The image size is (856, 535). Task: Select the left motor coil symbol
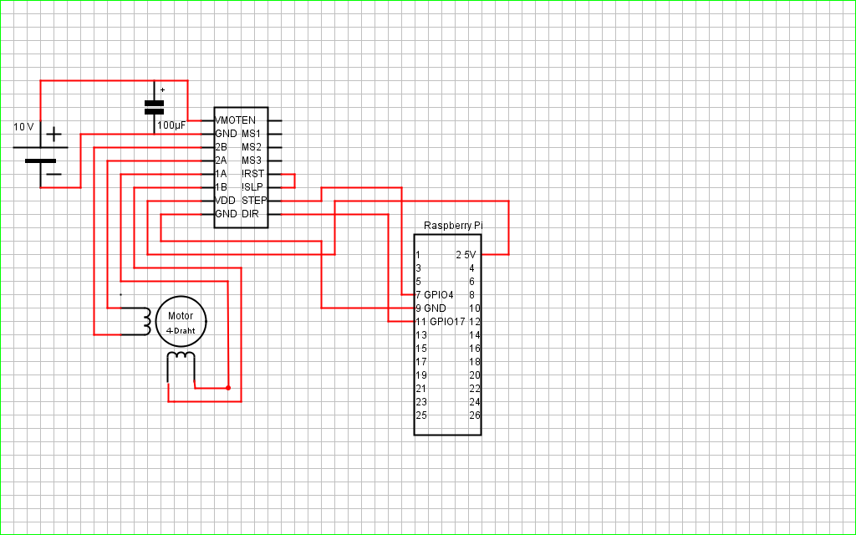tap(135, 322)
